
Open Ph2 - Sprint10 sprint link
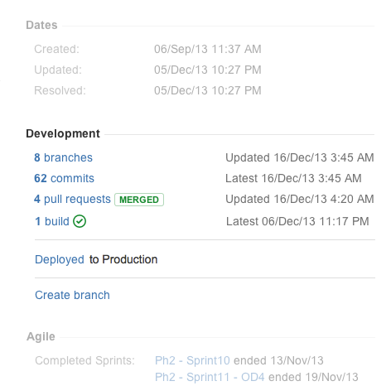(x=192, y=360)
